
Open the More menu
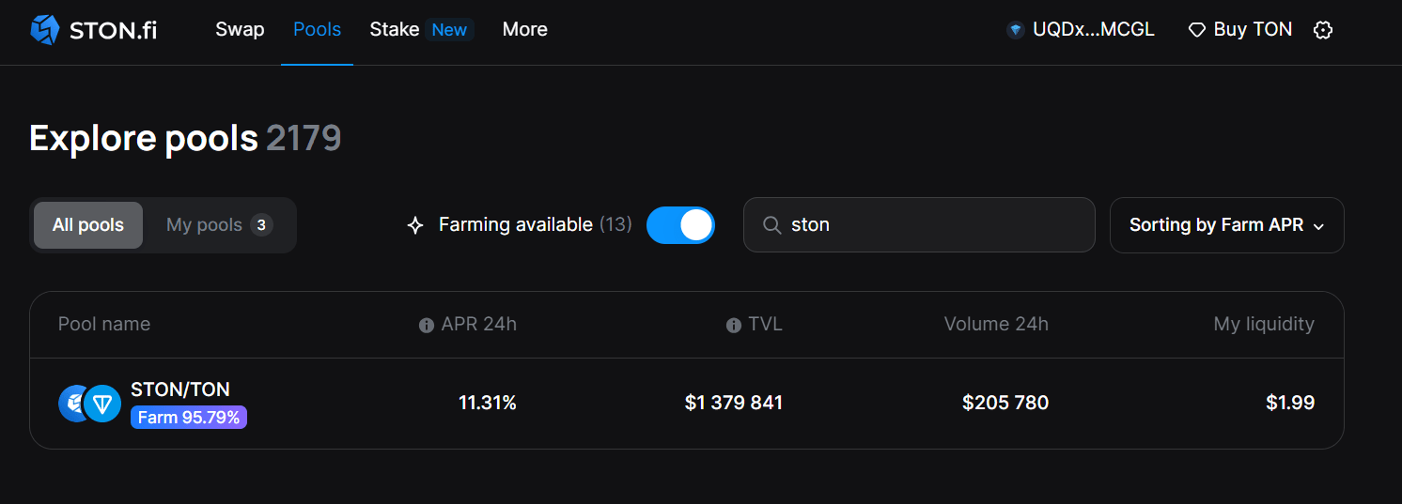pos(524,30)
